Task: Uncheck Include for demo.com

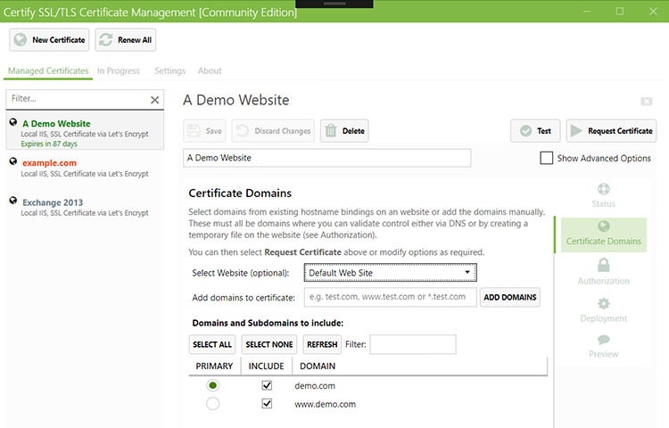Action: coord(266,385)
